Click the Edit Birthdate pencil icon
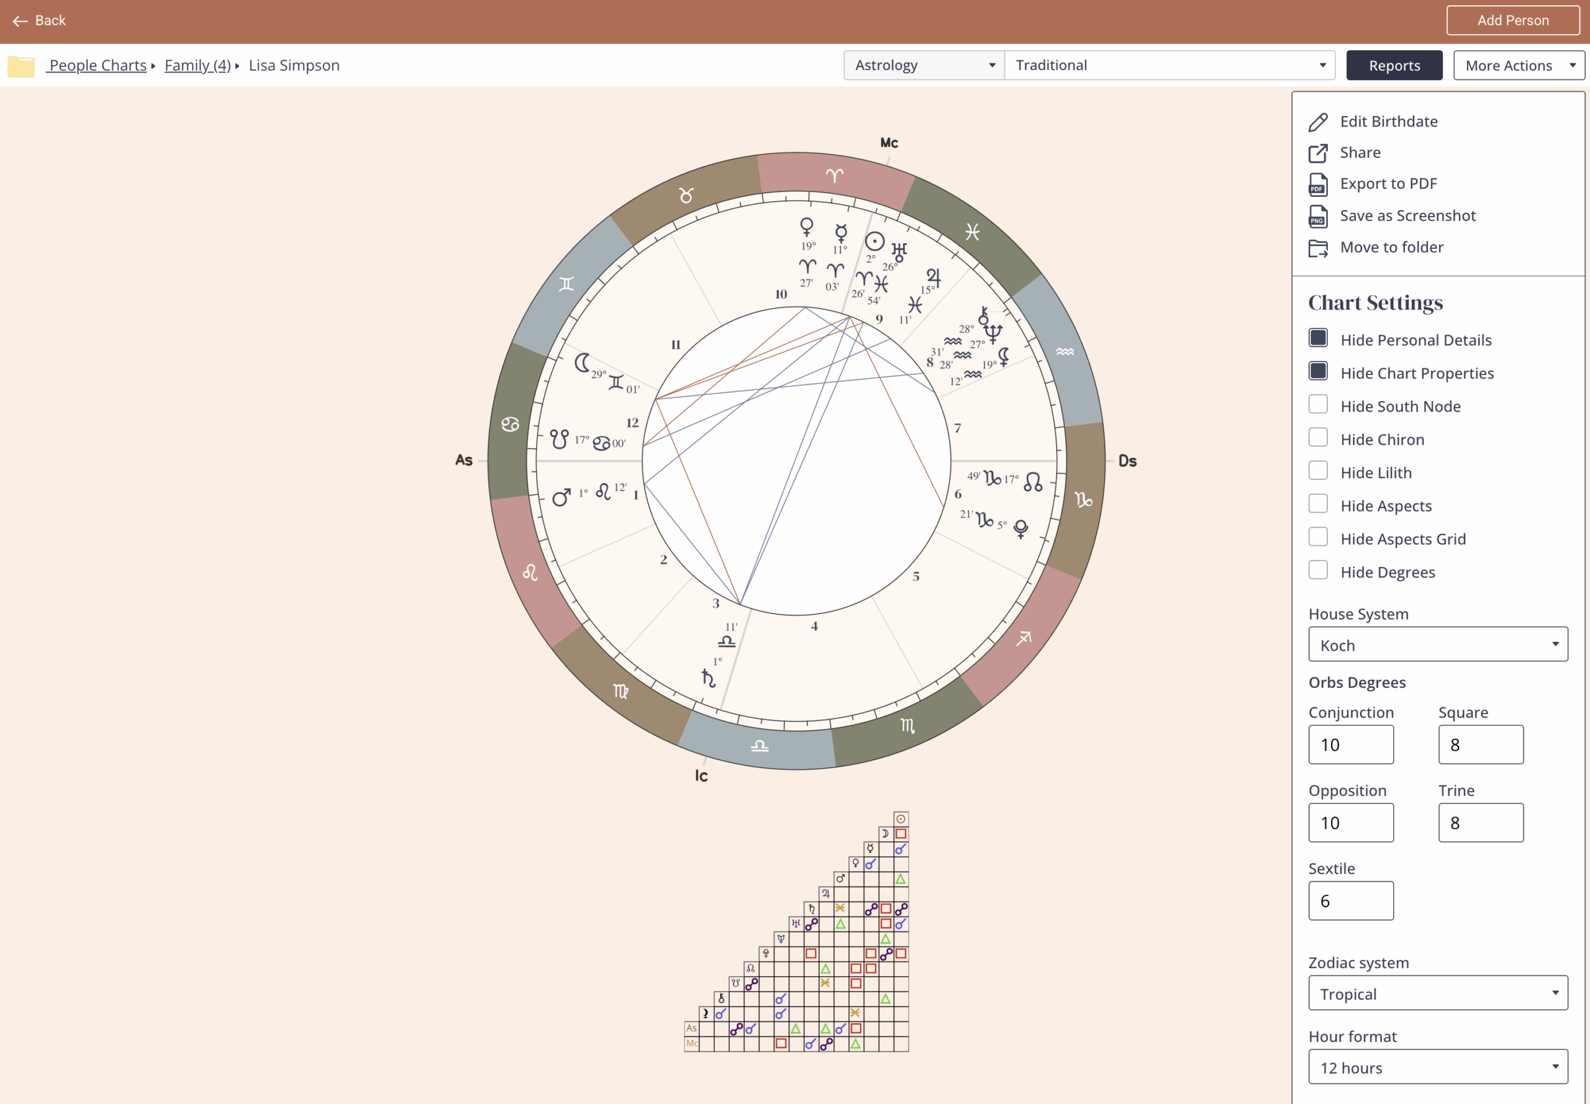Image resolution: width=1590 pixels, height=1104 pixels. click(1317, 122)
